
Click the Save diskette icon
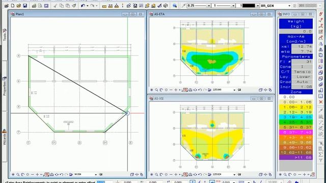25,6
